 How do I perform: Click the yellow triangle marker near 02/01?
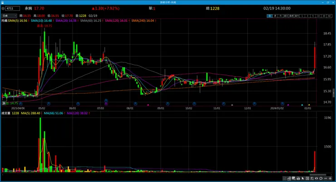click(x=309, y=105)
